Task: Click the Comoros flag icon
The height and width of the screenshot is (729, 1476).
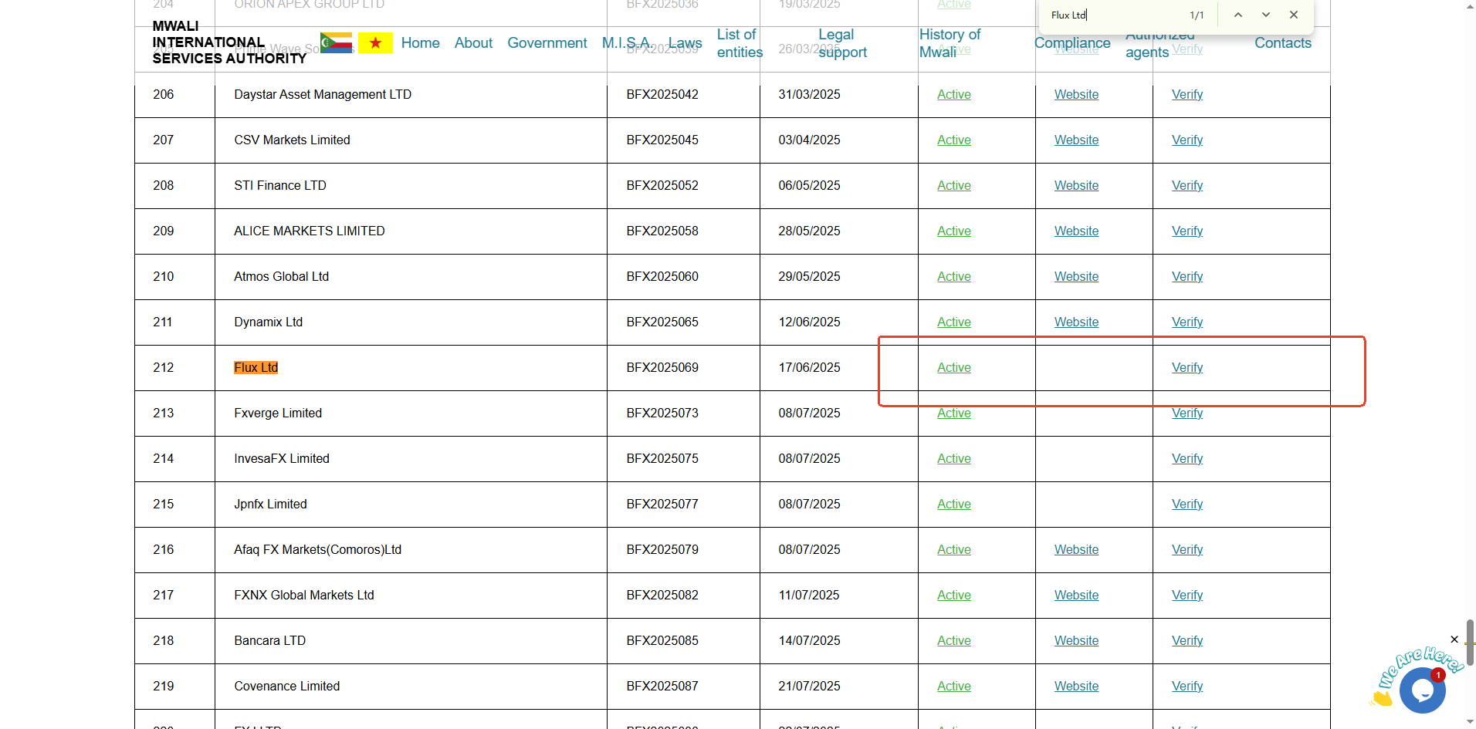Action: [336, 43]
